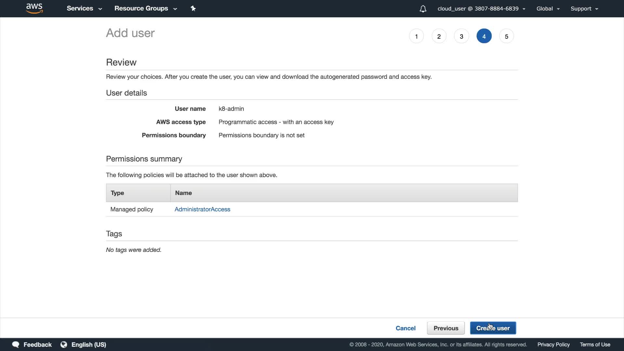The width and height of the screenshot is (624, 351).
Task: Click the Feedback speech bubble icon
Action: pyautogui.click(x=16, y=344)
